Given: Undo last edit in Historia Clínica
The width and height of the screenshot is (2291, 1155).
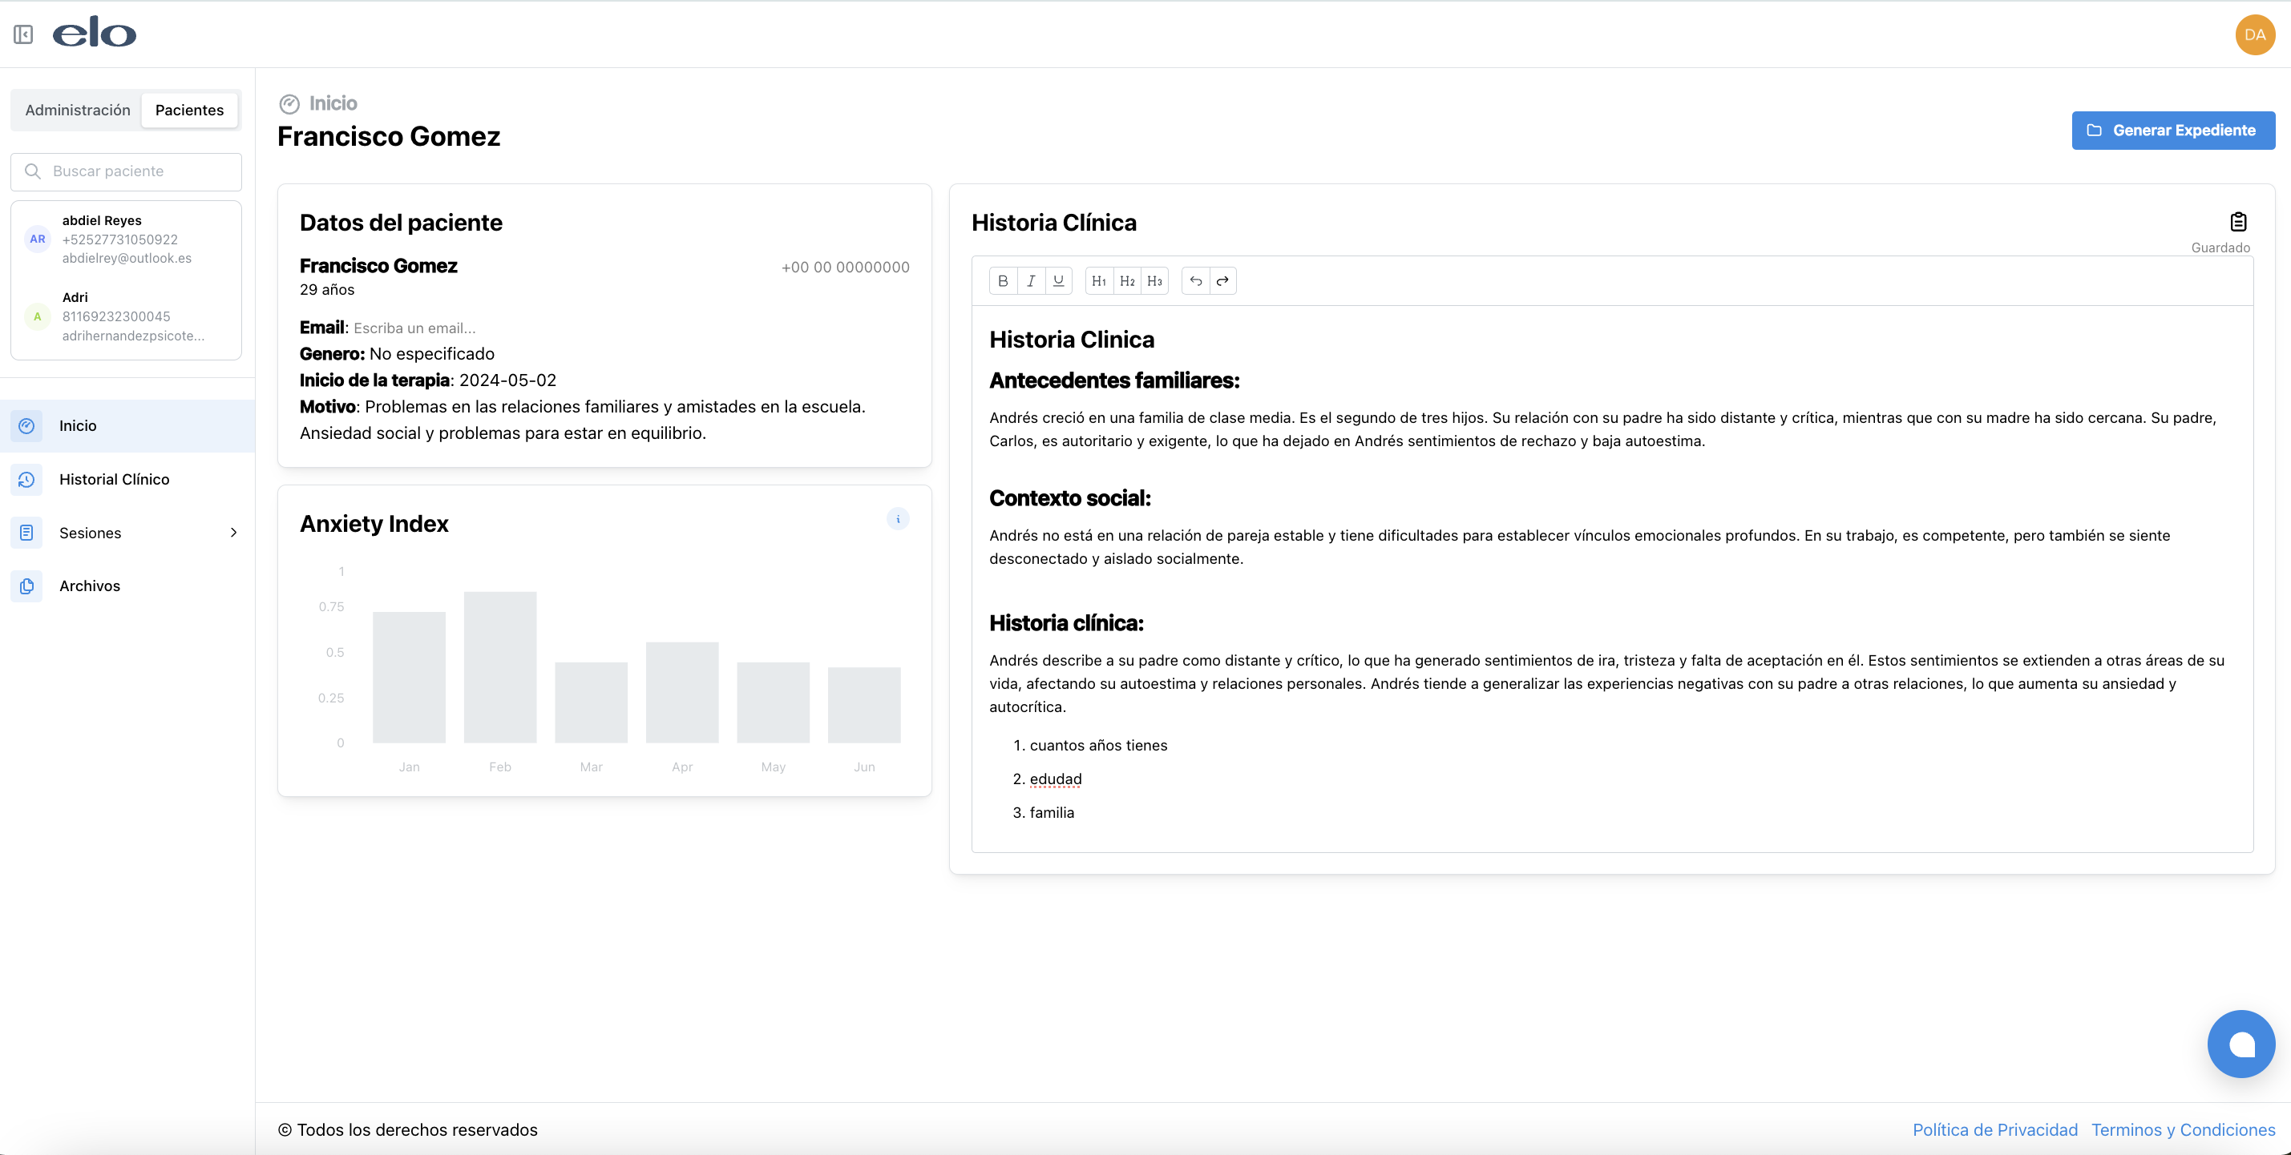Looking at the screenshot, I should (1195, 281).
